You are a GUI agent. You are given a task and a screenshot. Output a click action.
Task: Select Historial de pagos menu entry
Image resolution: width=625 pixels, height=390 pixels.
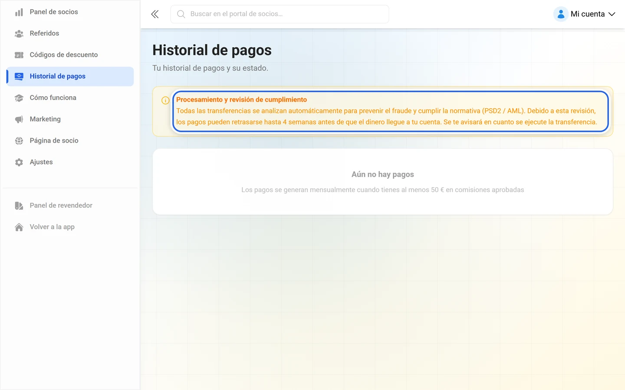[x=70, y=76]
